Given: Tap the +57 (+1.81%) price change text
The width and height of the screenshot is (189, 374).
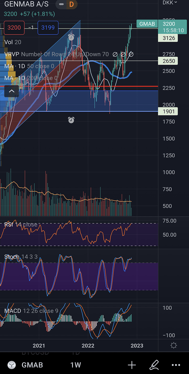Looking at the screenshot, I should coord(38,14).
